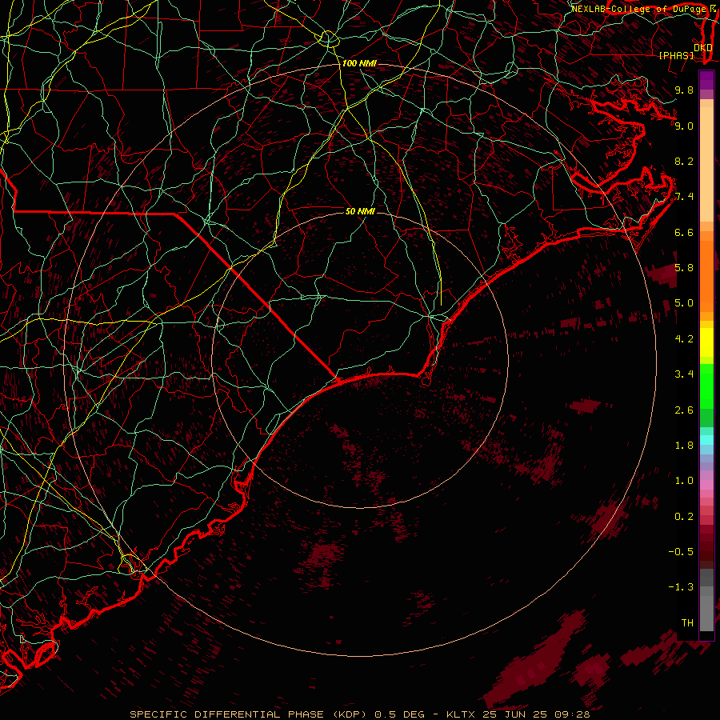Click the 7.4 value on the color scale
Image resolution: width=720 pixels, height=720 pixels.
[x=684, y=197]
